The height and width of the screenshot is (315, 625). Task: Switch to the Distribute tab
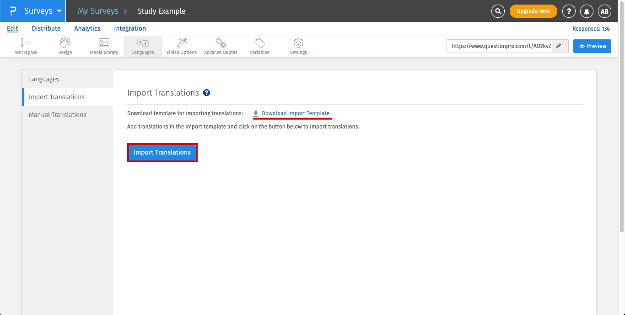pyautogui.click(x=46, y=28)
